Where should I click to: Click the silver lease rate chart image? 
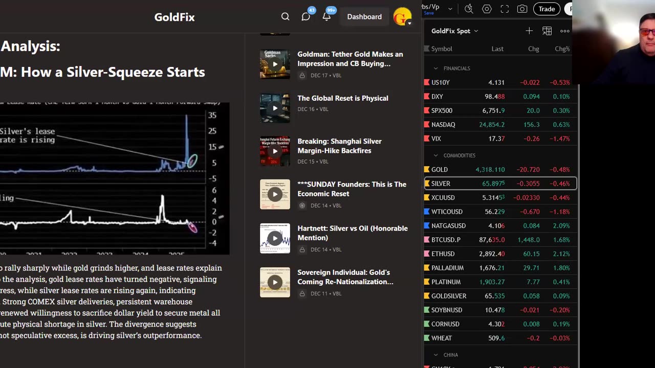click(x=115, y=178)
